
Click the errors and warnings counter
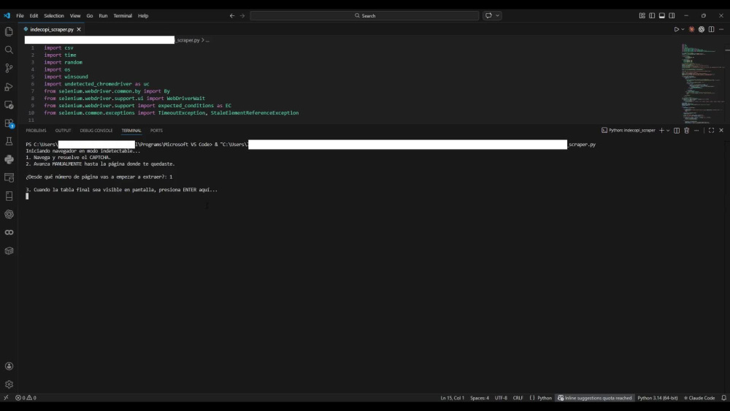point(26,398)
